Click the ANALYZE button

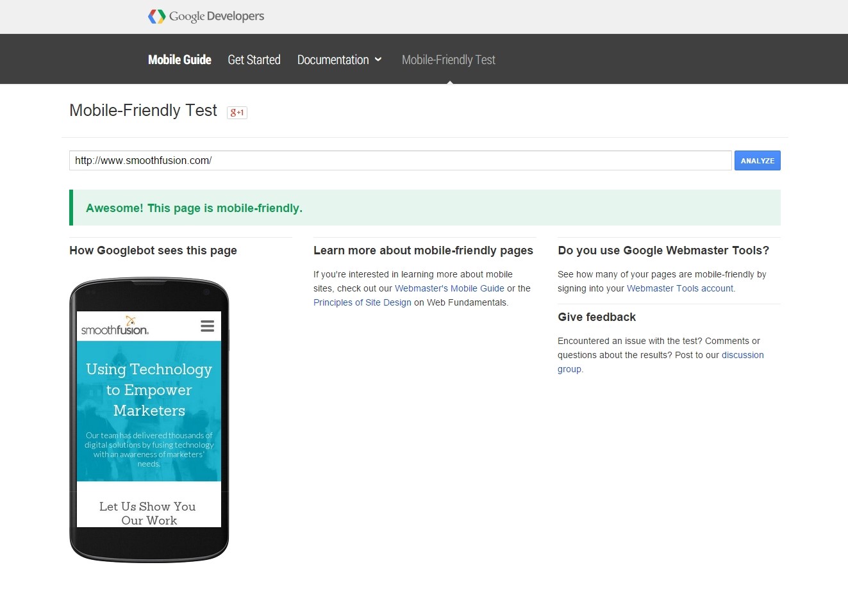[758, 161]
